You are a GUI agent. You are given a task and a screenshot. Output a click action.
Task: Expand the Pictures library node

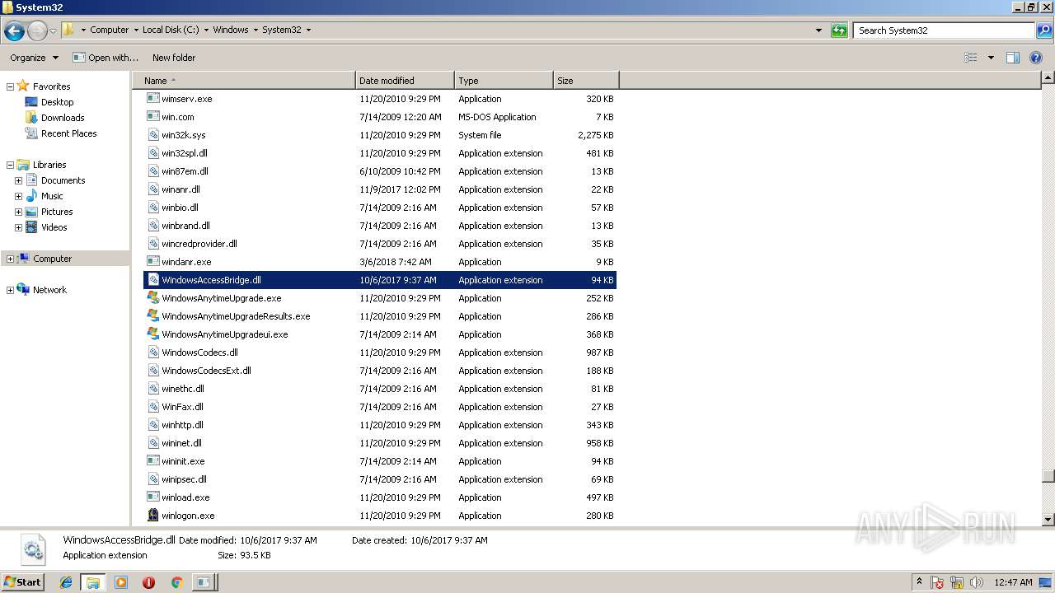point(18,212)
